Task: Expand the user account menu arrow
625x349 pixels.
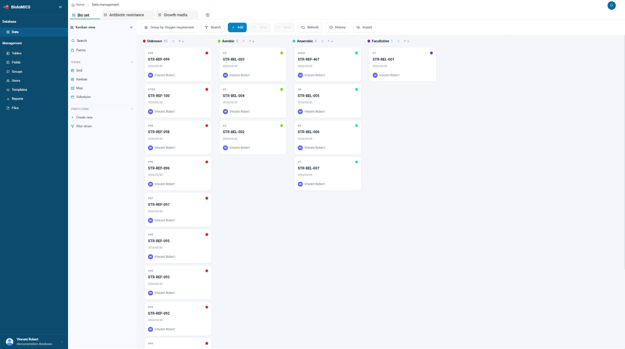Action: pyautogui.click(x=62, y=342)
